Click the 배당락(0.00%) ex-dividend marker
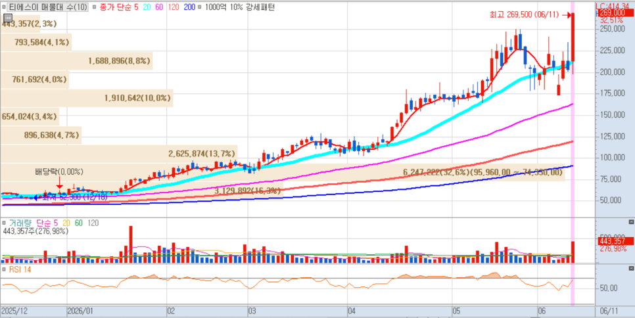This screenshot has height=318, width=635. [59, 172]
